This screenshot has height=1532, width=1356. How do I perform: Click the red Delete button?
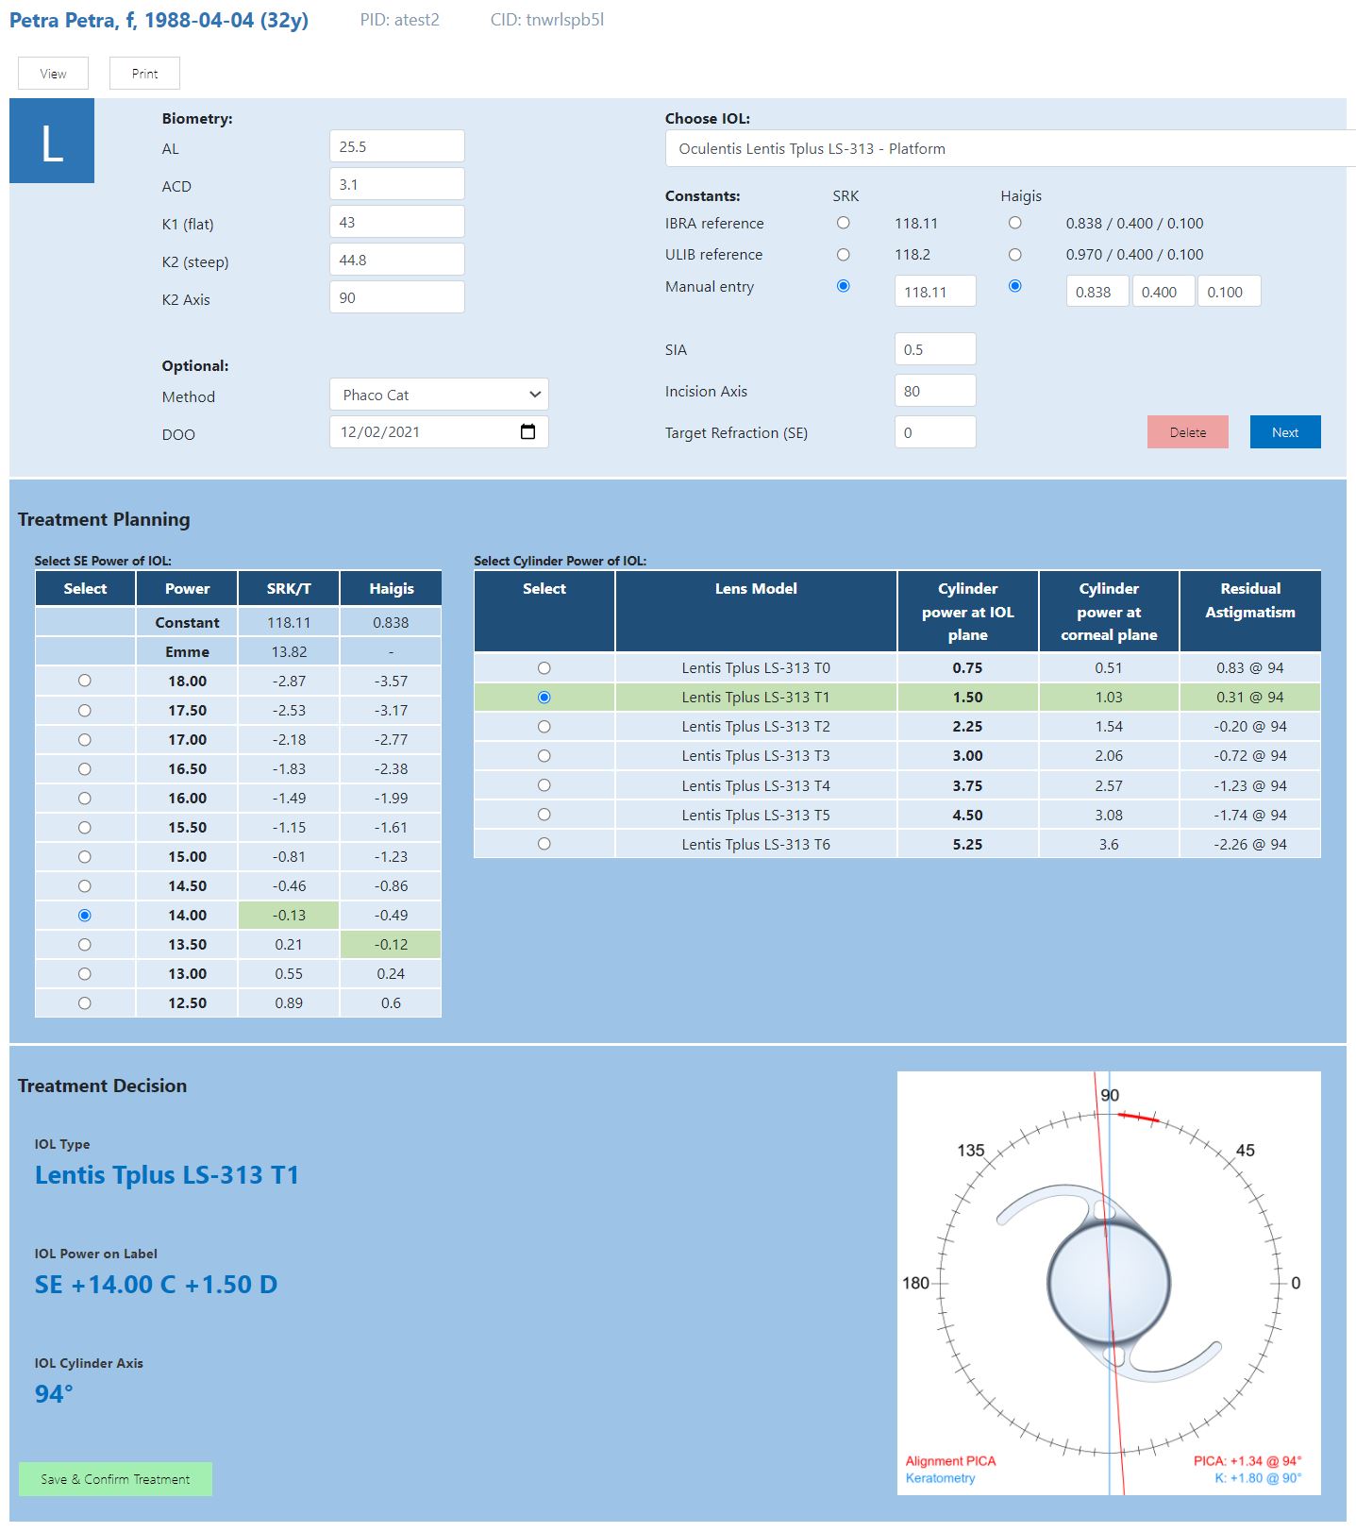[x=1188, y=431]
